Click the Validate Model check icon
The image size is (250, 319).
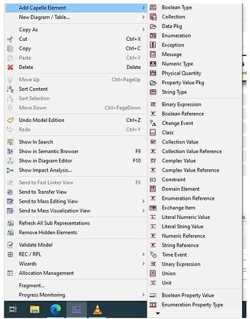click(10, 245)
